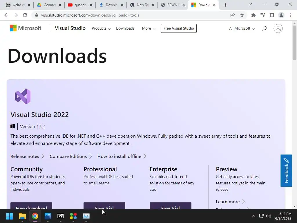
Task: Click the Microsoft logo
Action: pyautogui.click(x=26, y=28)
